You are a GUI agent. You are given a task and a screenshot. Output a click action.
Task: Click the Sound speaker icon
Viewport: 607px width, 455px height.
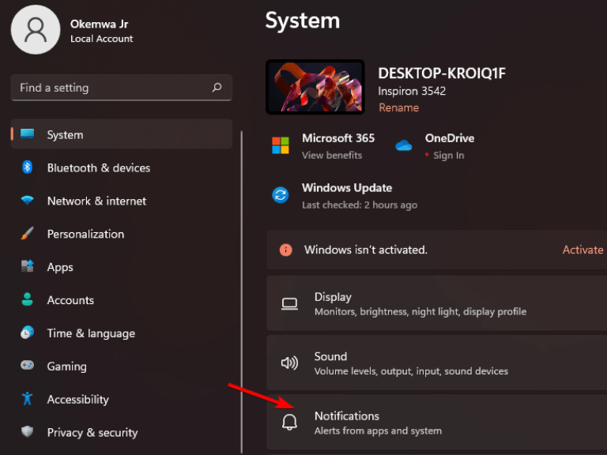pyautogui.click(x=289, y=363)
